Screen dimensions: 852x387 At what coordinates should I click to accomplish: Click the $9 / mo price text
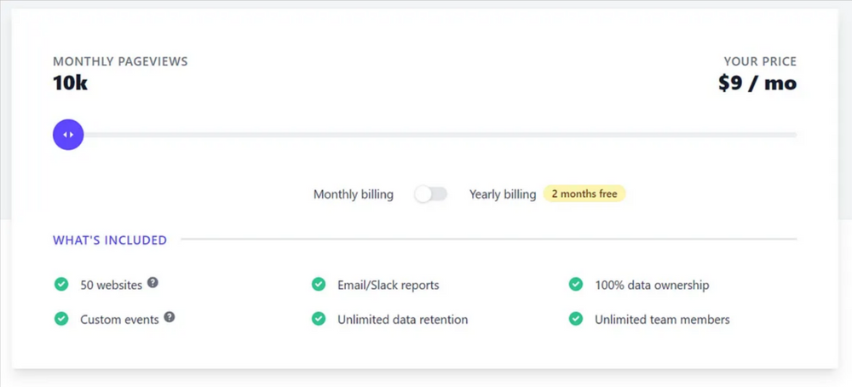point(757,84)
